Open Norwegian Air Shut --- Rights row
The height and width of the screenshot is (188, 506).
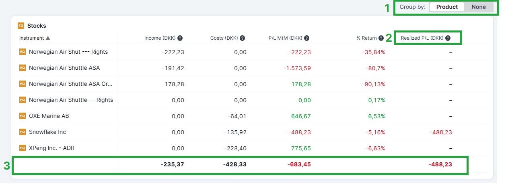tap(68, 52)
